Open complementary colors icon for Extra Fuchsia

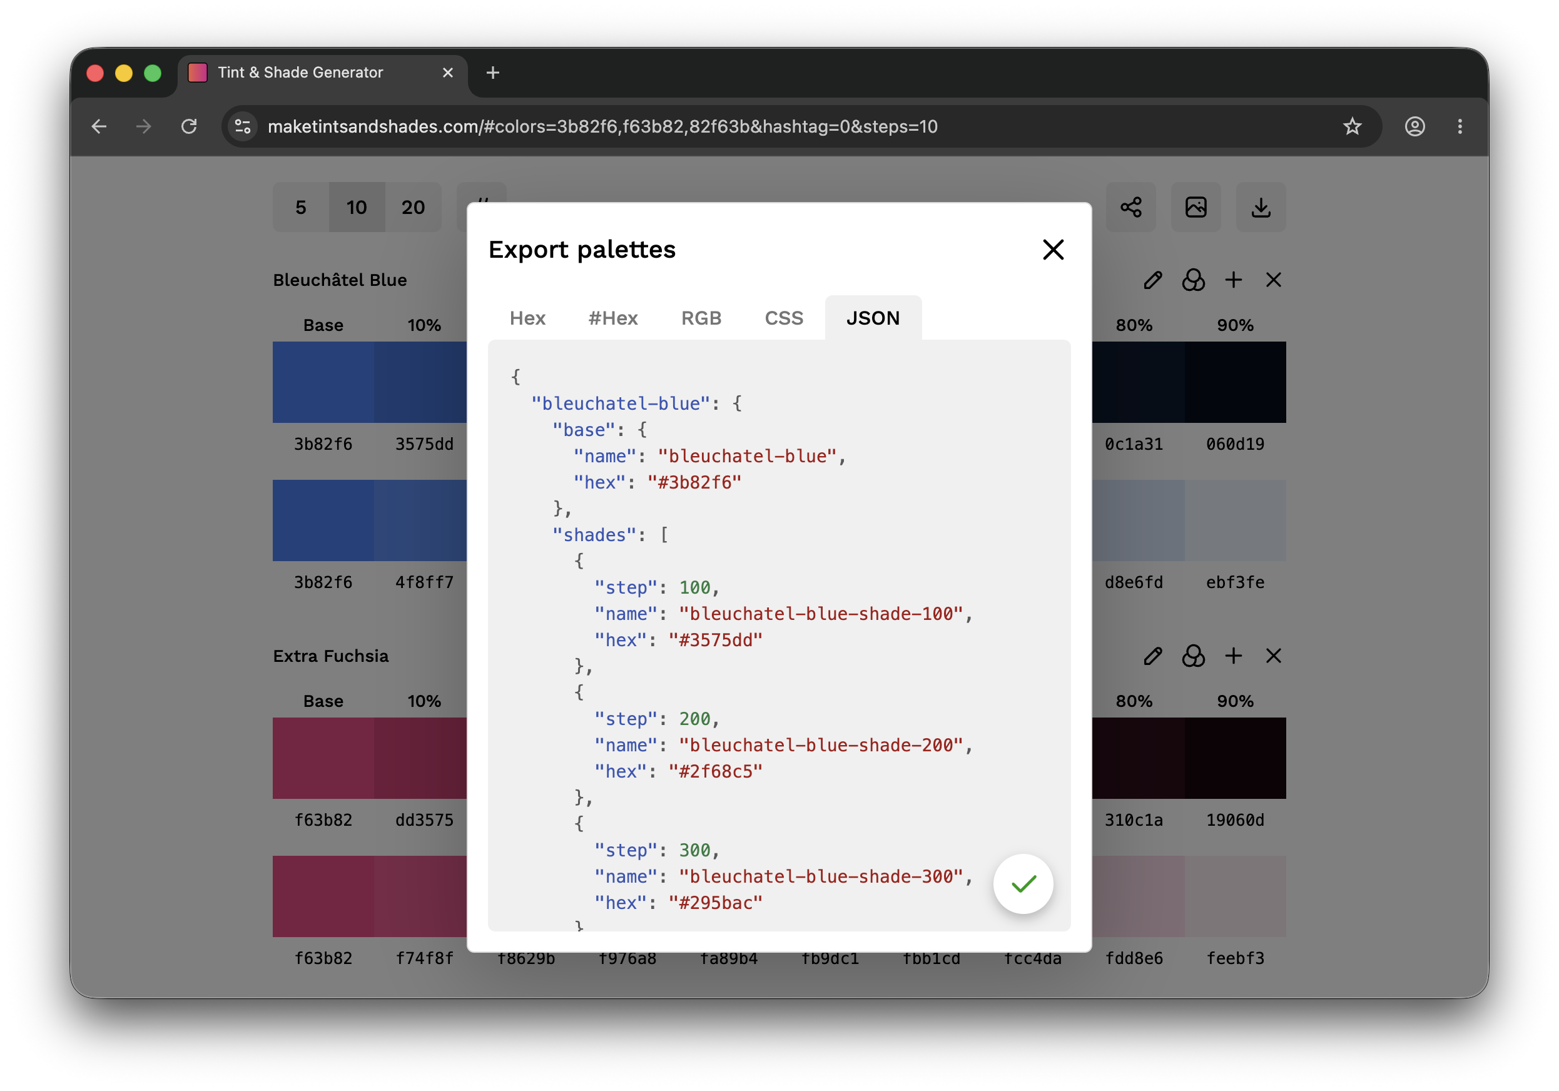[x=1193, y=656]
